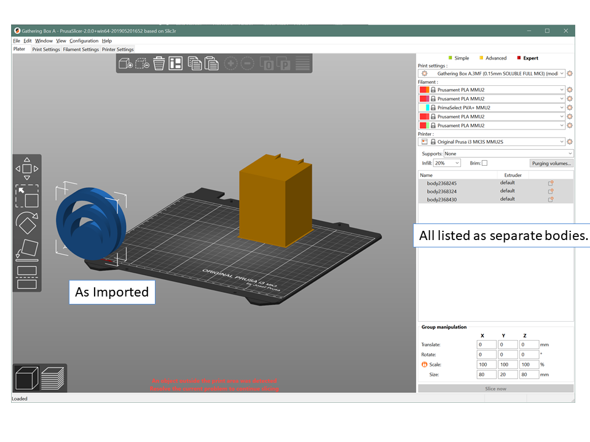Open the Configuration menu

tap(84, 41)
